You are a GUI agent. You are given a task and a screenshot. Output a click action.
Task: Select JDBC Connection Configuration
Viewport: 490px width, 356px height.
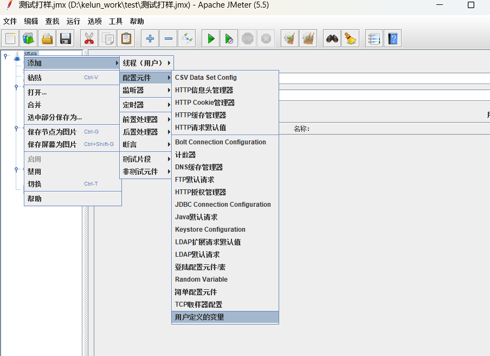(225, 204)
